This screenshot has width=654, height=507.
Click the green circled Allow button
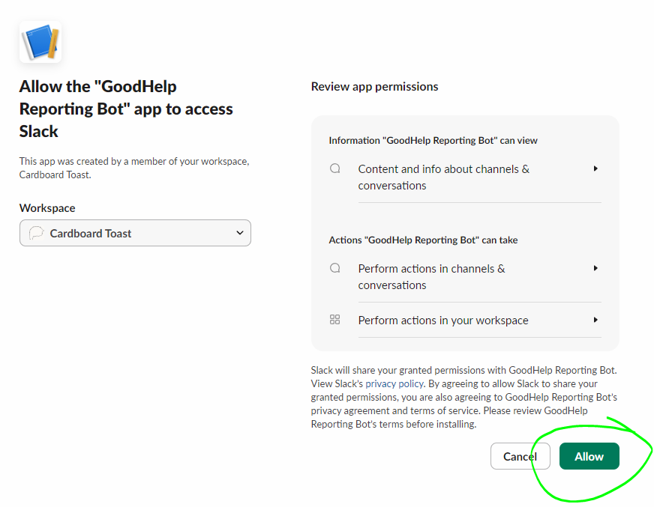(589, 456)
